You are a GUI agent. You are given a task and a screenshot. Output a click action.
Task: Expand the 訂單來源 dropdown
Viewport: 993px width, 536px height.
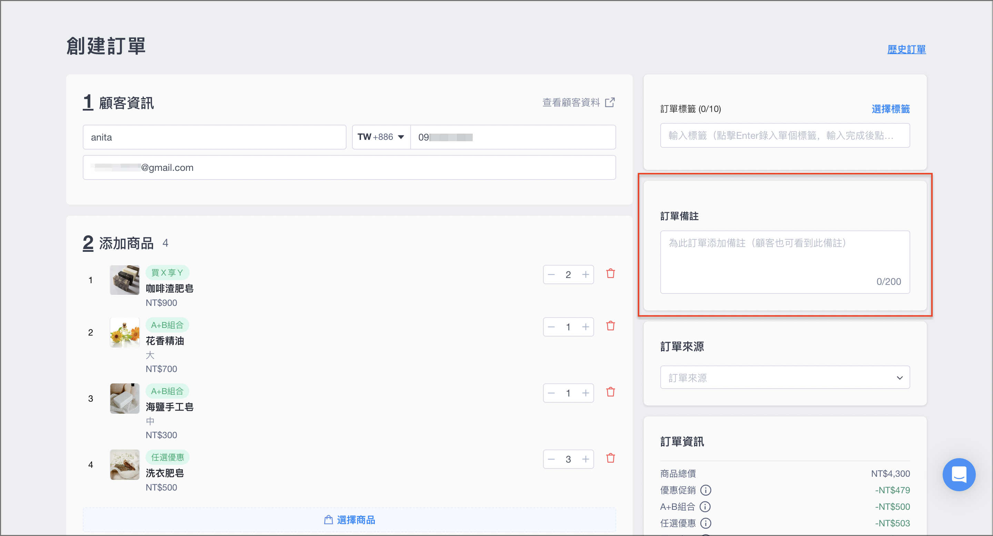[785, 377]
